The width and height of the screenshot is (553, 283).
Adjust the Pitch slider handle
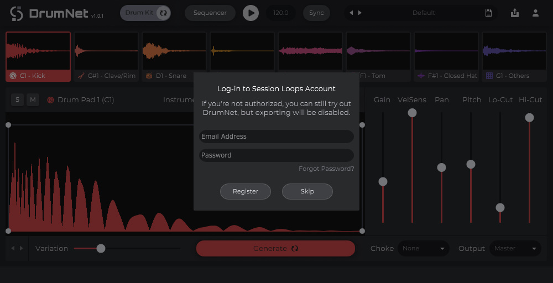coord(471,164)
